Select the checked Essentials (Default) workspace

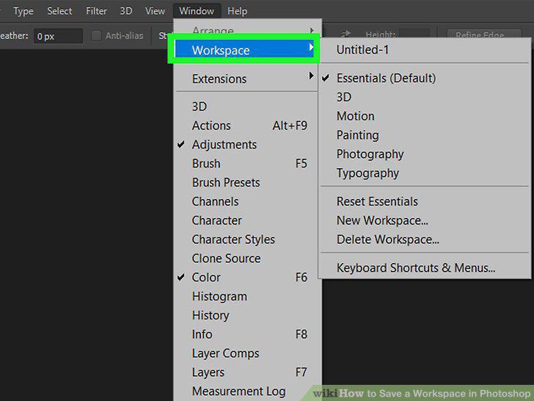425,78
